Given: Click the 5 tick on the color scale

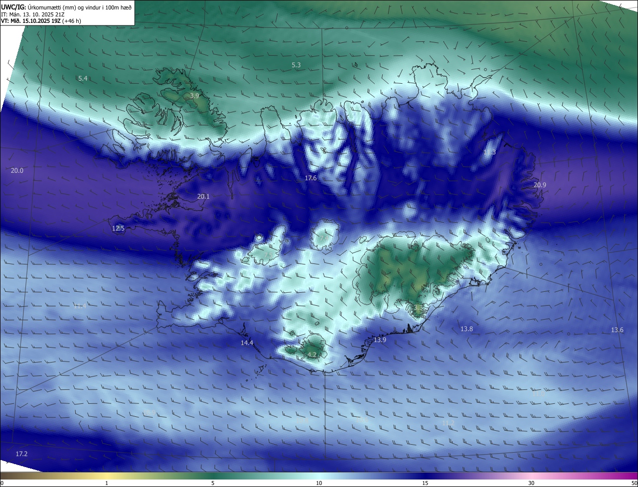Looking at the screenshot, I should [213, 484].
